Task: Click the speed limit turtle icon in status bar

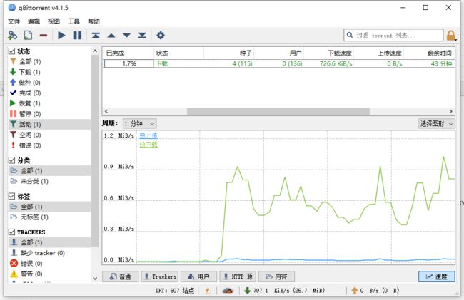Action: (228, 291)
